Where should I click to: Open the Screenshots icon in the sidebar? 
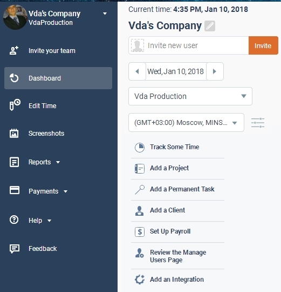coord(14,134)
